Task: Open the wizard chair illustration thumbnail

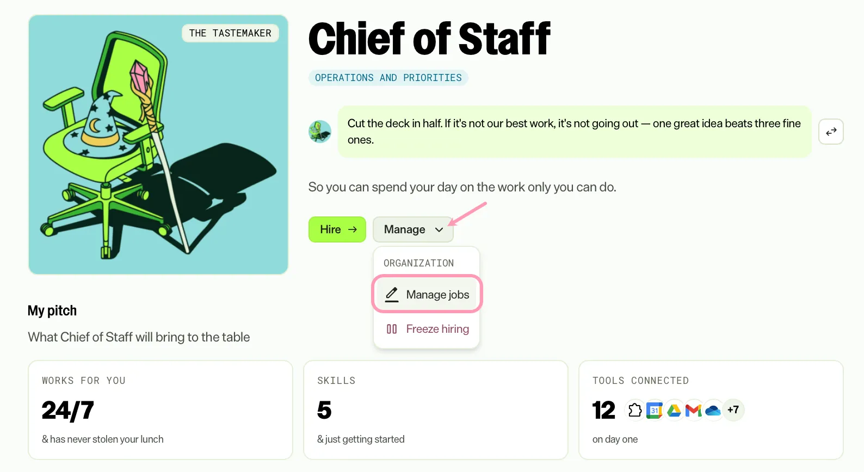Action: click(158, 145)
